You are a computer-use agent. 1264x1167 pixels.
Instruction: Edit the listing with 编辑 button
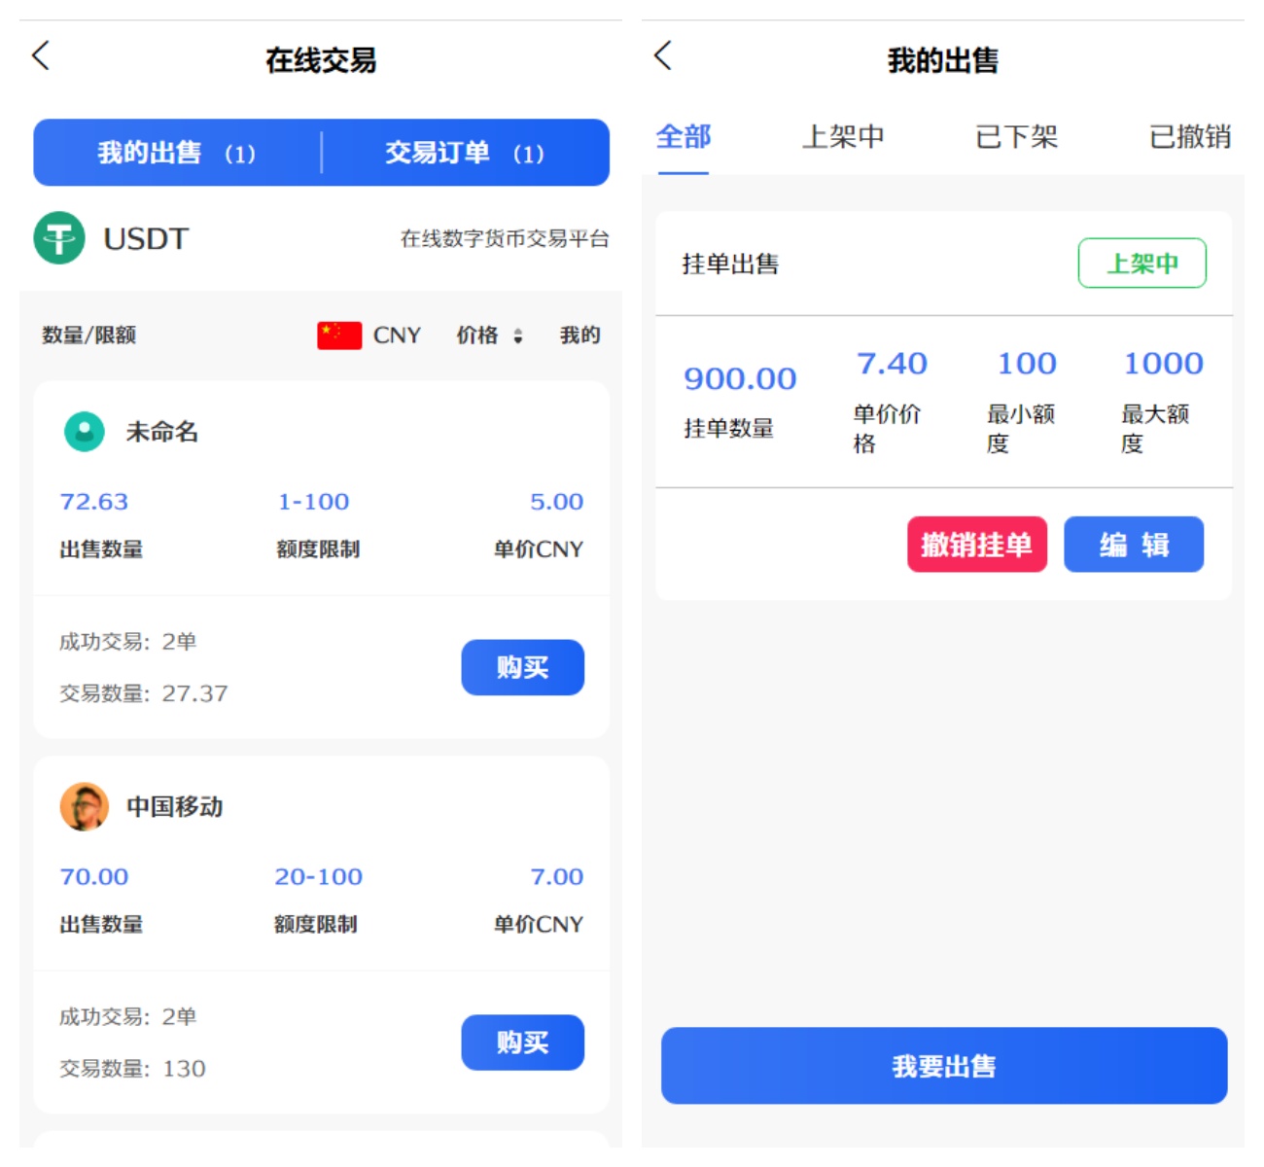(1134, 545)
